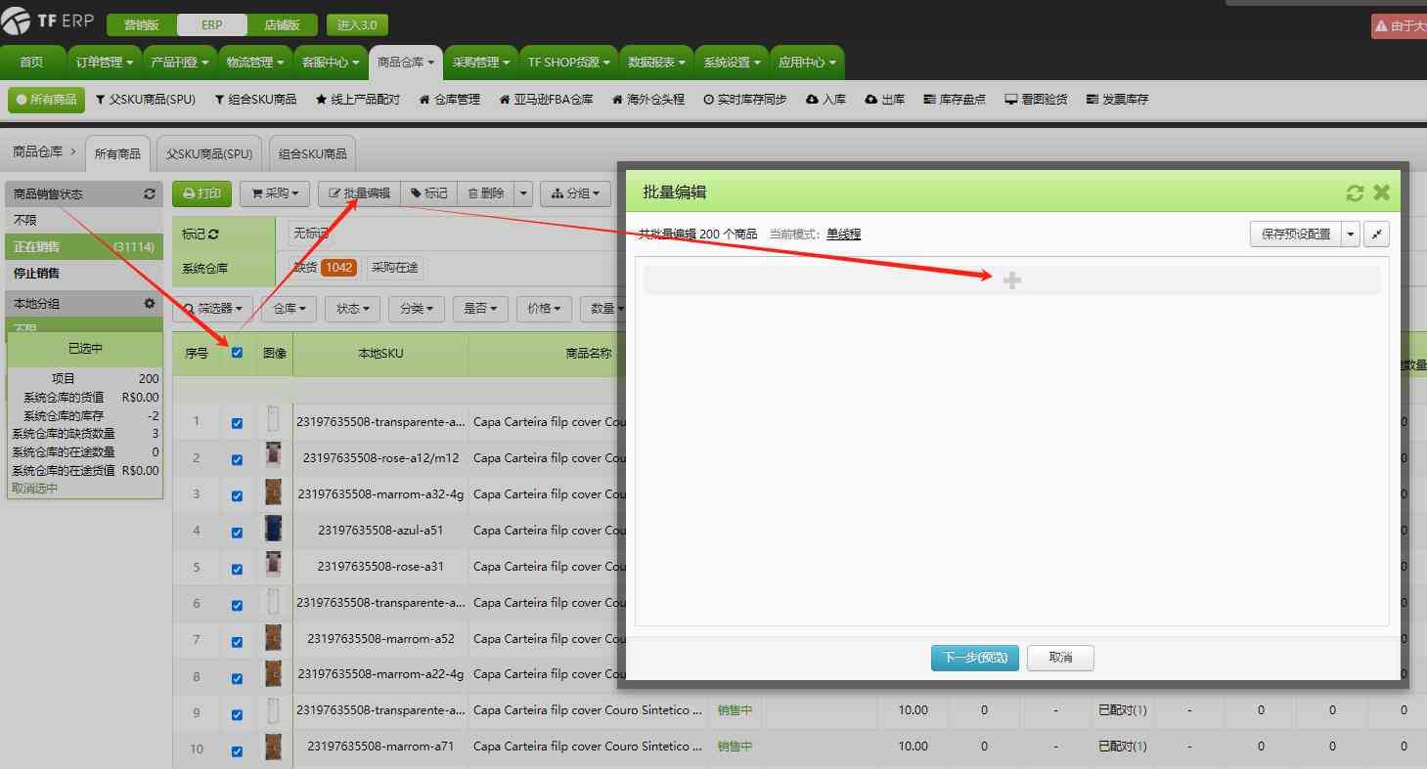The height and width of the screenshot is (769, 1427).
Task: Click the refresh icon in 批量编辑 dialog header
Action: point(1355,192)
